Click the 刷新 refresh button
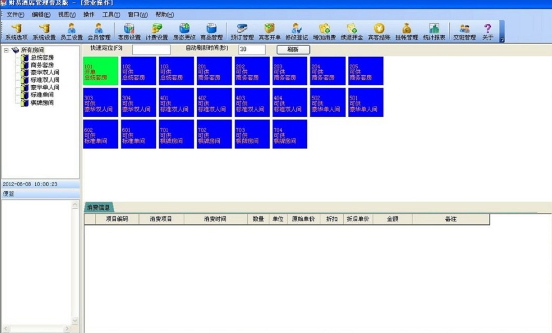552x333 pixels. tap(293, 49)
